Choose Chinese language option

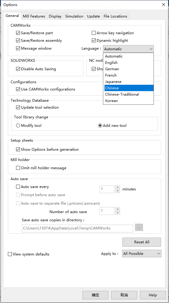(128, 88)
